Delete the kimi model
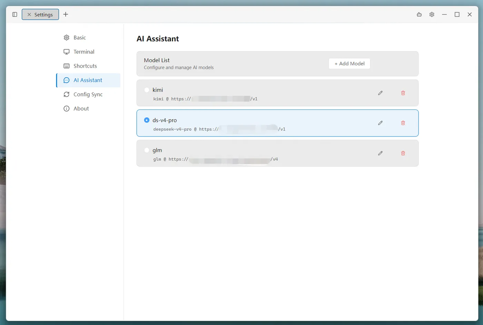 click(x=403, y=93)
